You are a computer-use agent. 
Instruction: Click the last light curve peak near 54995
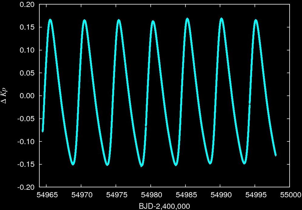(256, 20)
